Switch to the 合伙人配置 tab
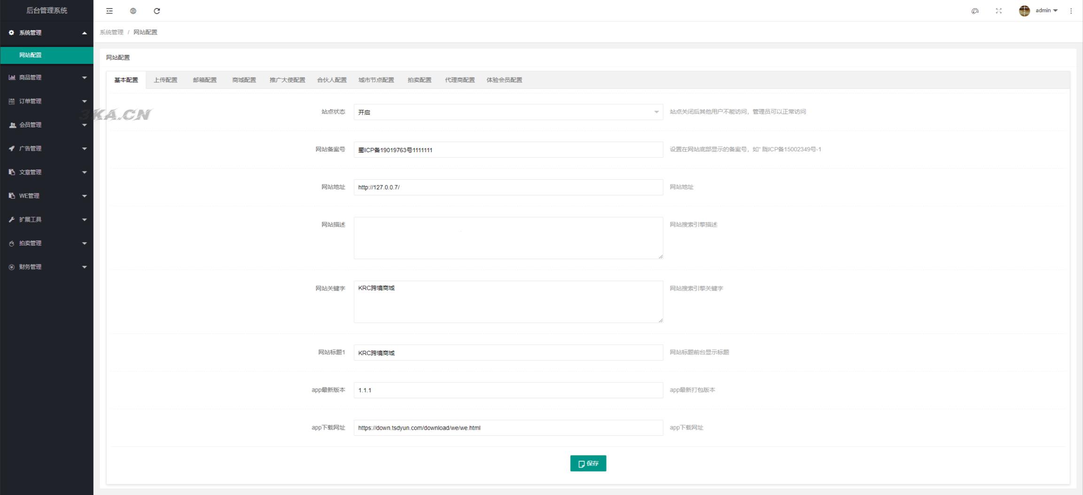Screen dimensions: 1083x495 [332, 80]
